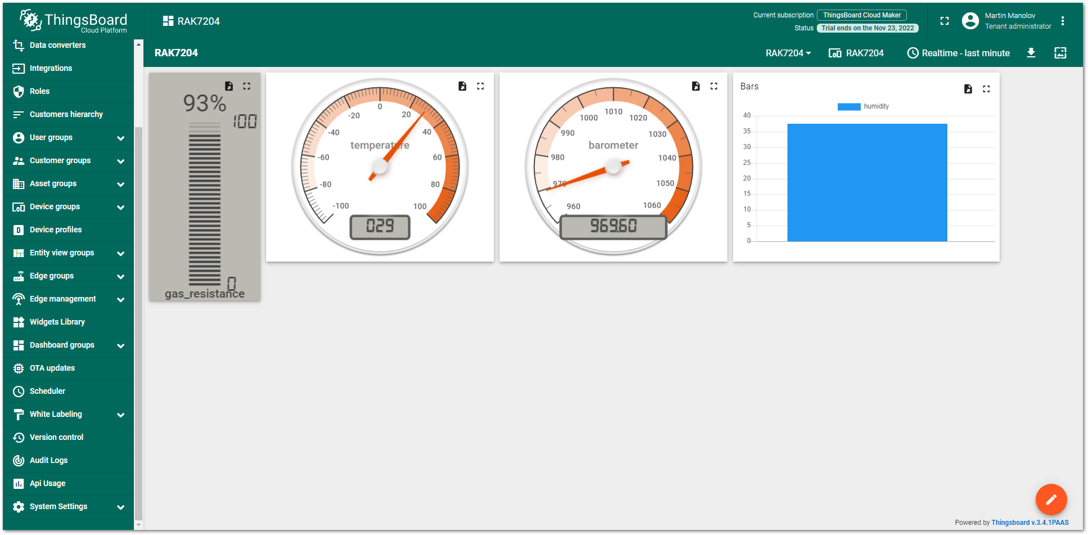This screenshot has height=535, width=1088.
Task: Open the Martin Manolov account profile
Action: (x=1006, y=21)
